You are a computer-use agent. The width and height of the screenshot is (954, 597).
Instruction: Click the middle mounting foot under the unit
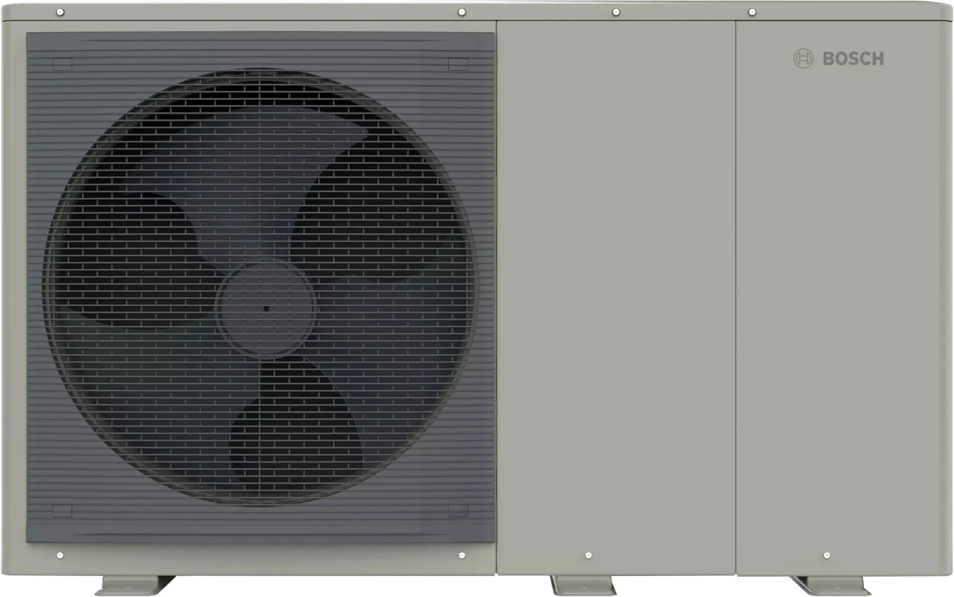pyautogui.click(x=583, y=585)
